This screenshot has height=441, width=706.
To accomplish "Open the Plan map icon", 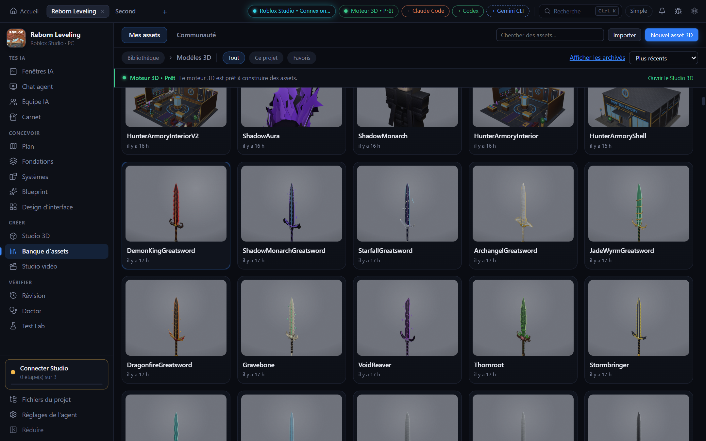I will 13,146.
